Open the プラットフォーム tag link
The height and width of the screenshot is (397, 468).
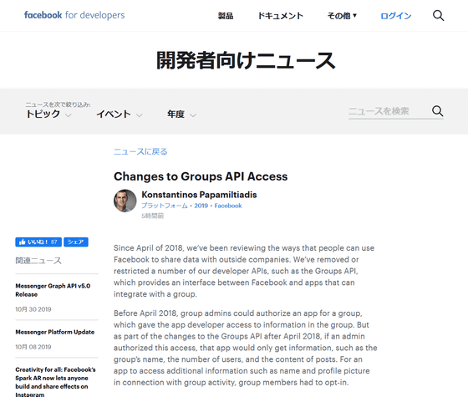[x=165, y=206]
